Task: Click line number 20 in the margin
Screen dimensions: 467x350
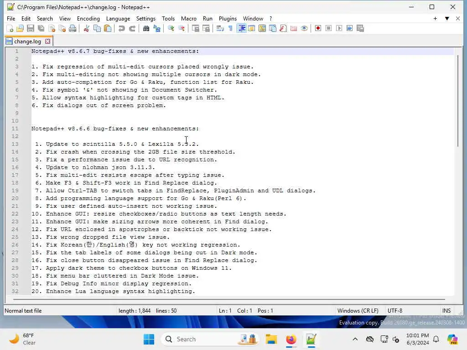Action: click(x=15, y=198)
